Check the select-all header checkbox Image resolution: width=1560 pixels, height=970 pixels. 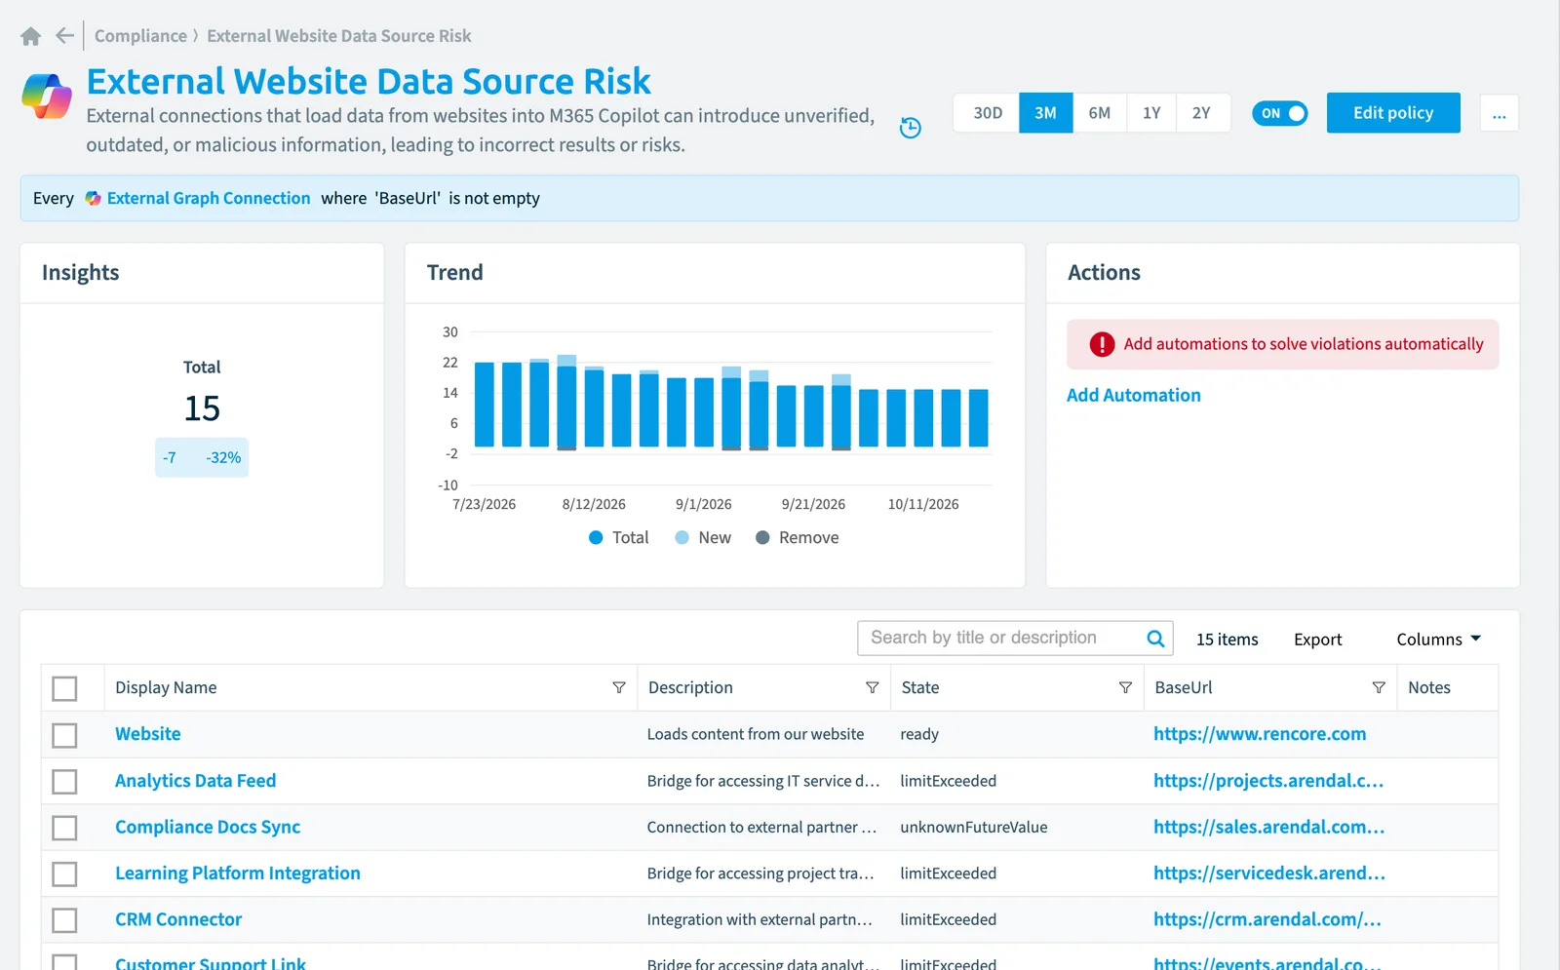[64, 688]
